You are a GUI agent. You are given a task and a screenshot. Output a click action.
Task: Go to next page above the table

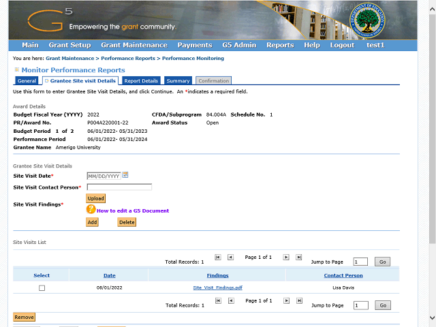coord(286,258)
